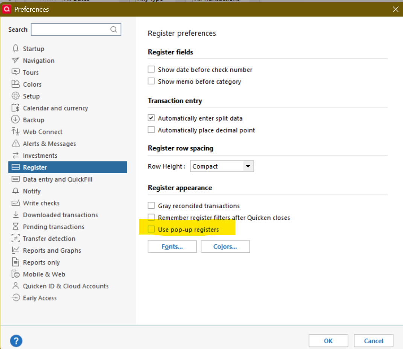The width and height of the screenshot is (403, 349).
Task: Click the Reports and Graphs chart icon
Action: pos(15,250)
